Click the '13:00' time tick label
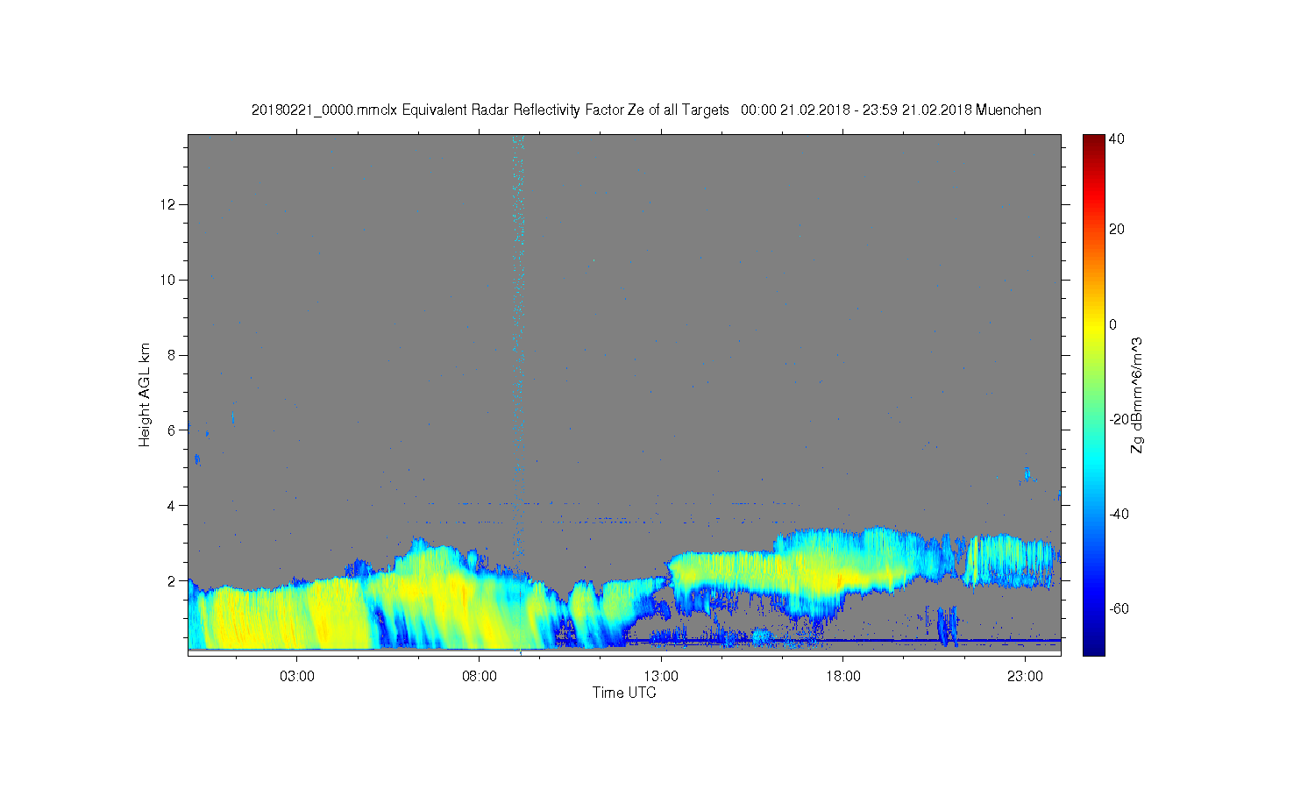The image size is (1315, 789). click(661, 677)
